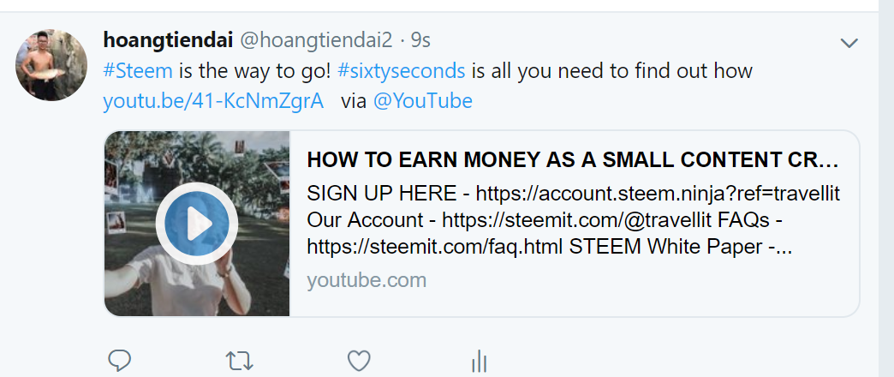Open the #Steem hashtag
Screen dimensions: 894x377
pos(138,71)
